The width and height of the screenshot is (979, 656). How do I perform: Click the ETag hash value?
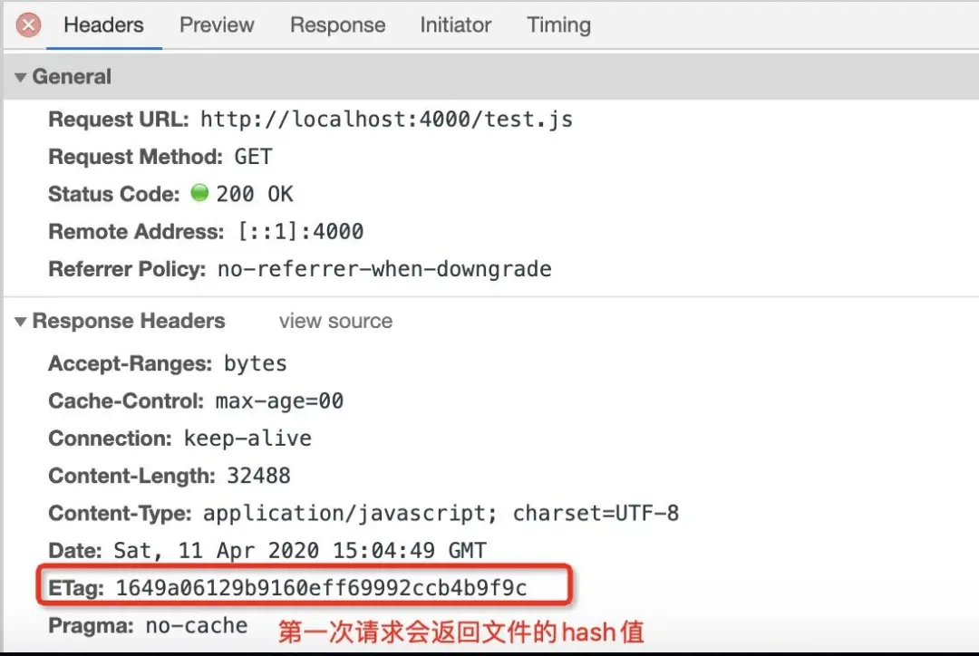pyautogui.click(x=322, y=588)
